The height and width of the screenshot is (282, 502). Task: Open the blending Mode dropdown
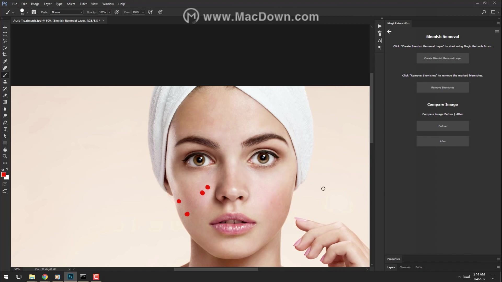pos(67,12)
